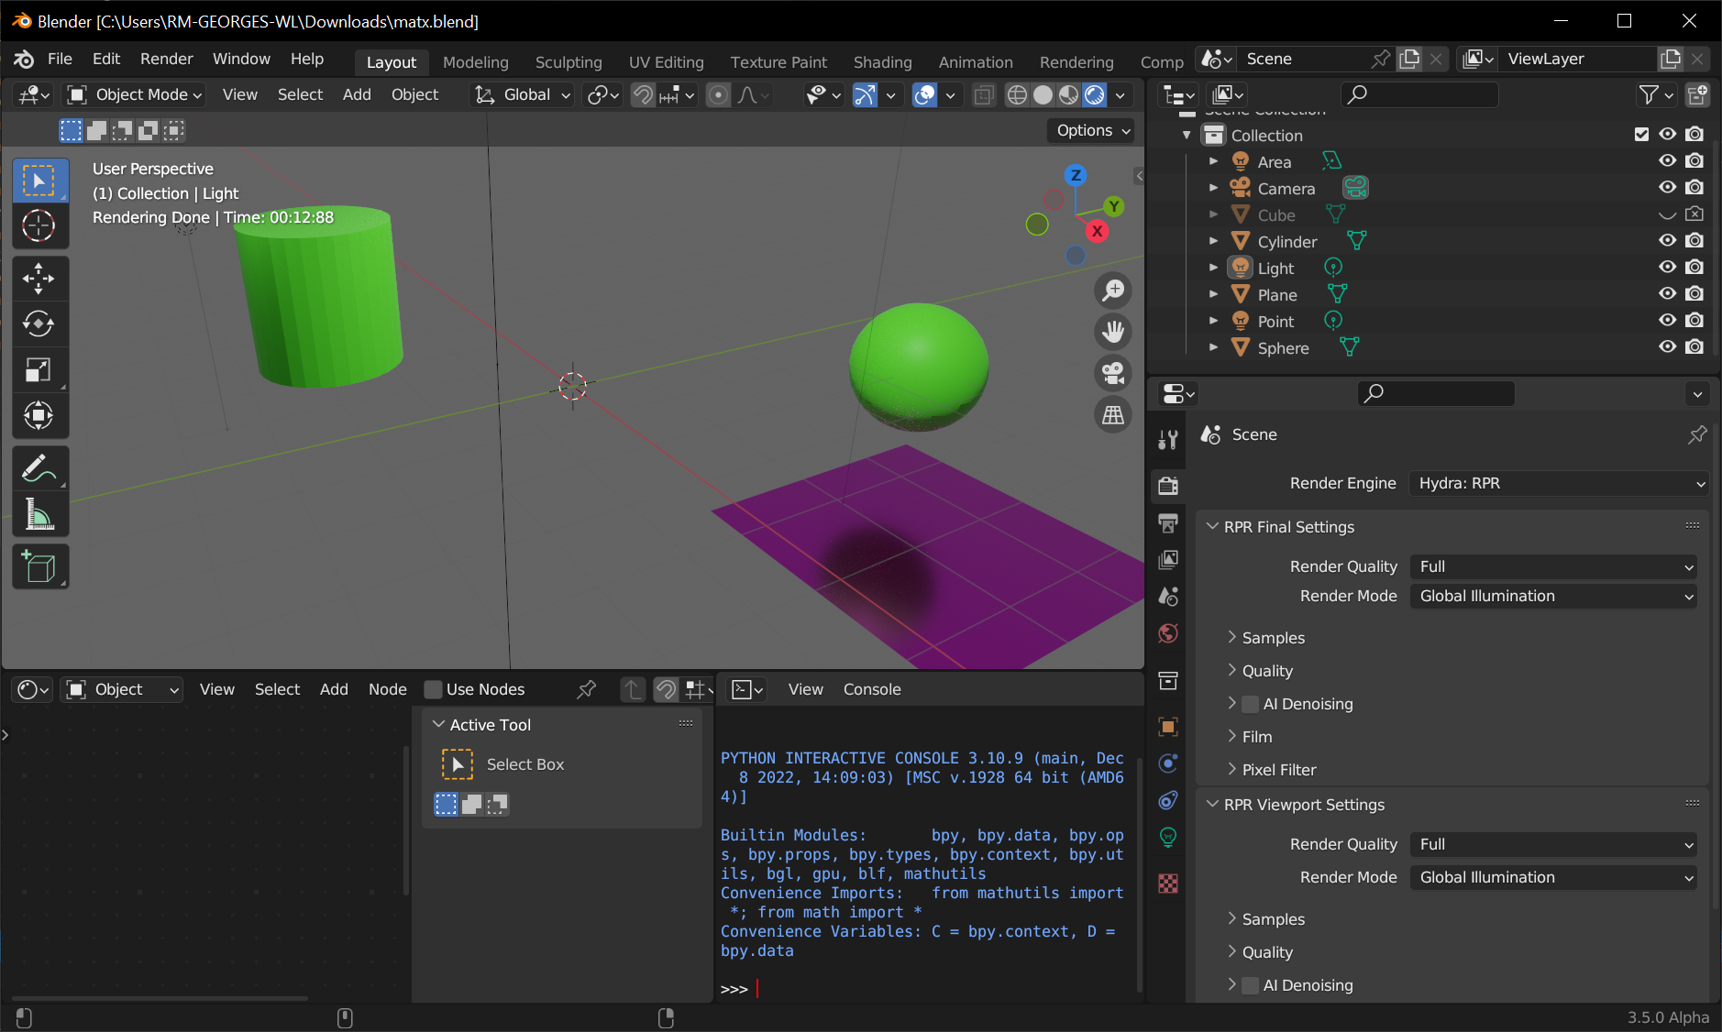Click the pan view hand icon

pyautogui.click(x=1113, y=332)
